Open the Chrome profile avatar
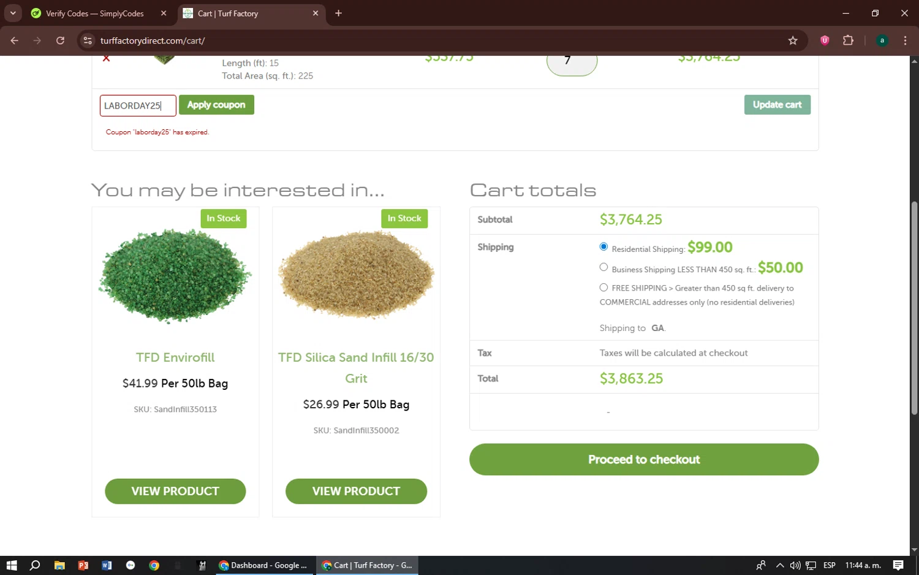This screenshot has width=919, height=575. coord(882,40)
